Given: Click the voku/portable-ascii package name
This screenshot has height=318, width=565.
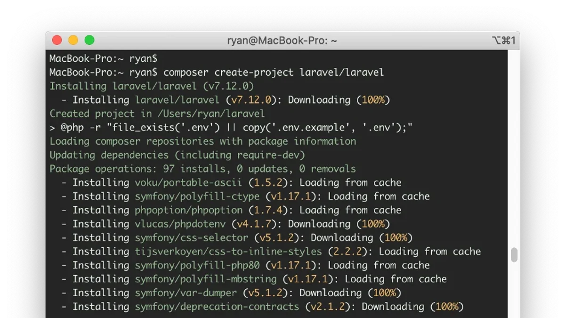Looking at the screenshot, I should 188,182.
